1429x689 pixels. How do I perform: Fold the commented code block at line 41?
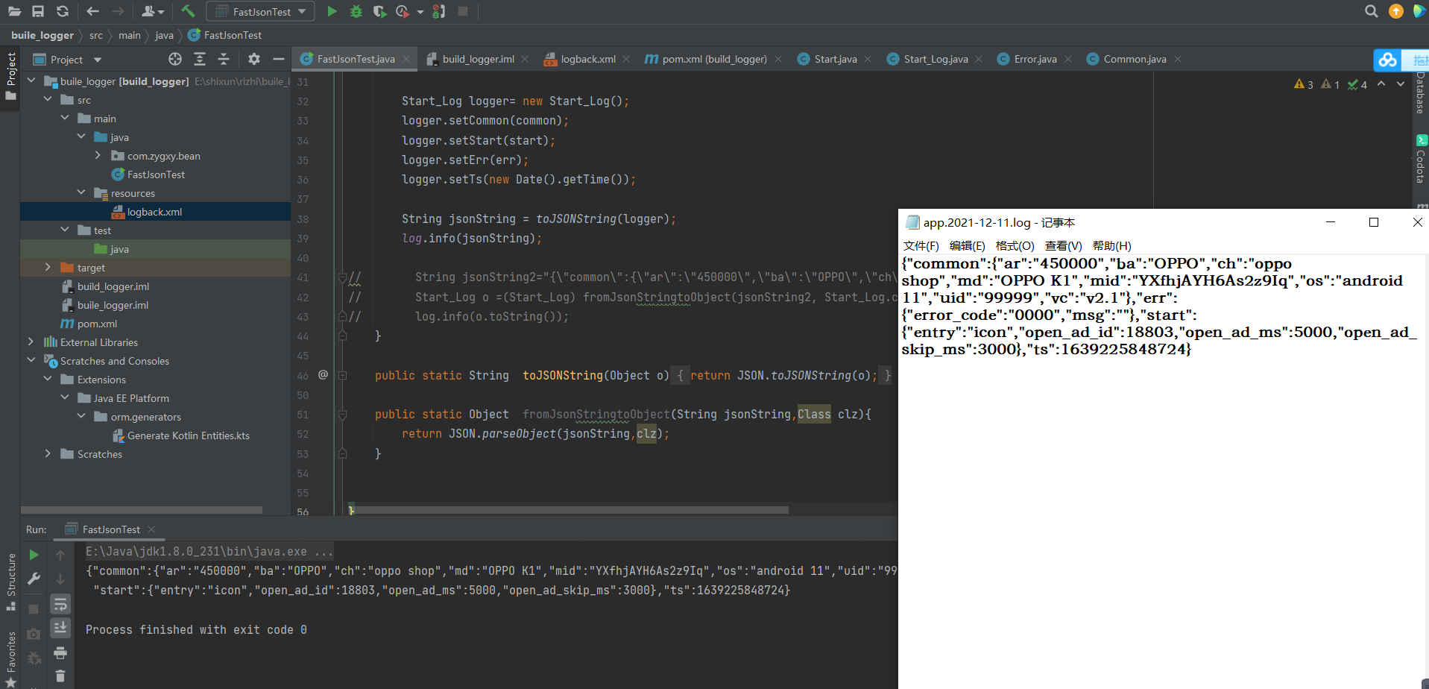pyautogui.click(x=342, y=277)
